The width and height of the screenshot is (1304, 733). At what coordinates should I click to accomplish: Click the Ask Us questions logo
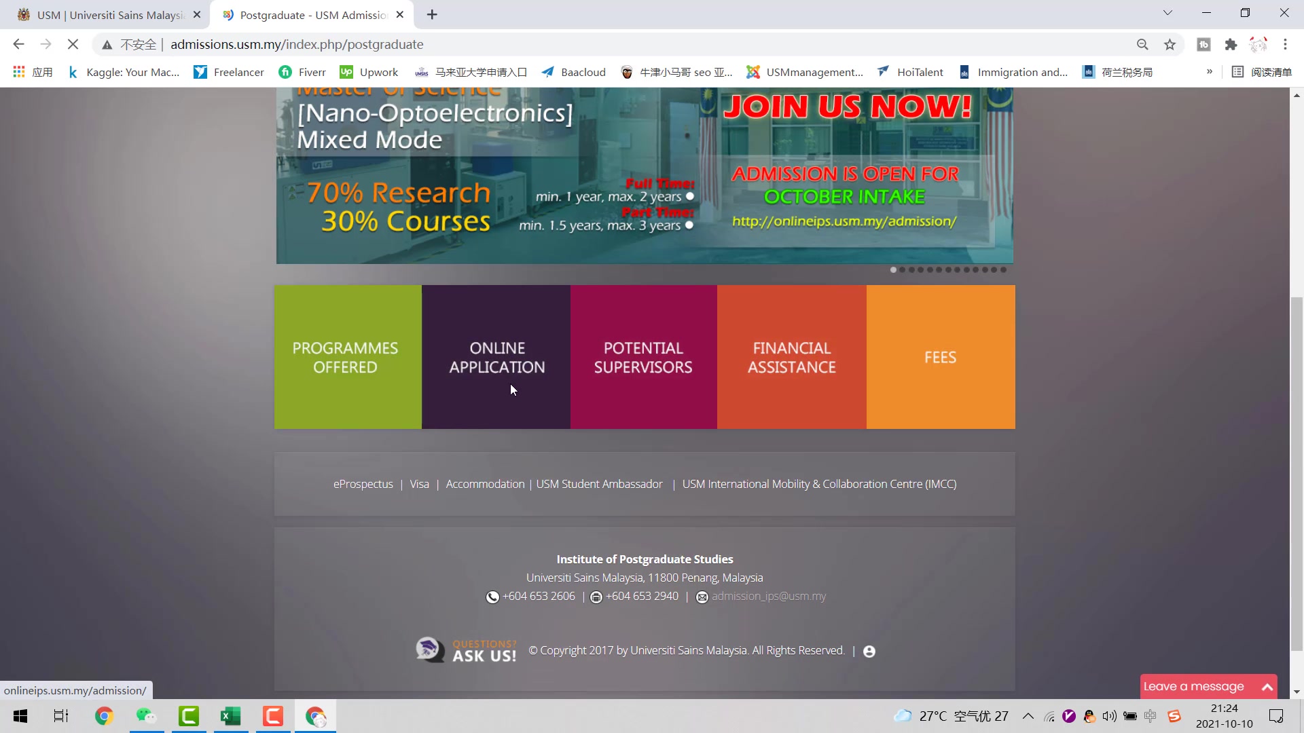pyautogui.click(x=466, y=650)
